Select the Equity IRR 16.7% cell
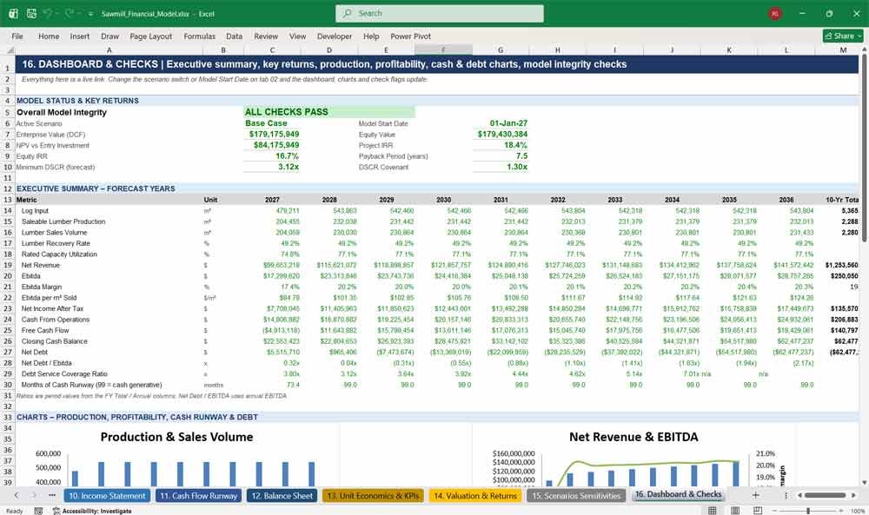869x515 pixels. pos(272,156)
